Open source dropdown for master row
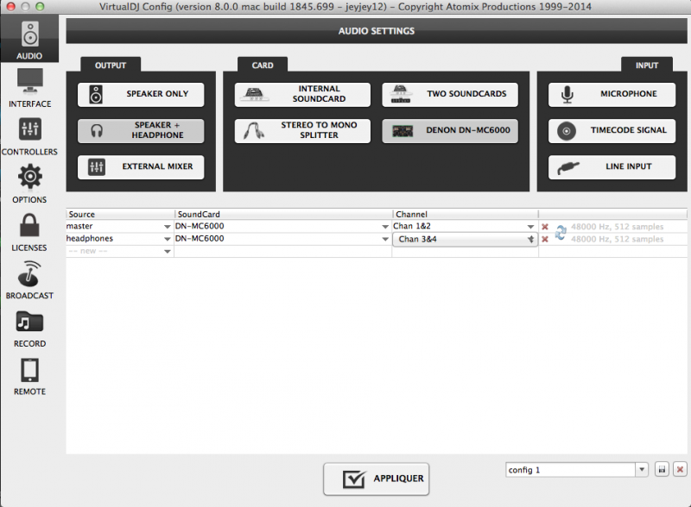 167,227
